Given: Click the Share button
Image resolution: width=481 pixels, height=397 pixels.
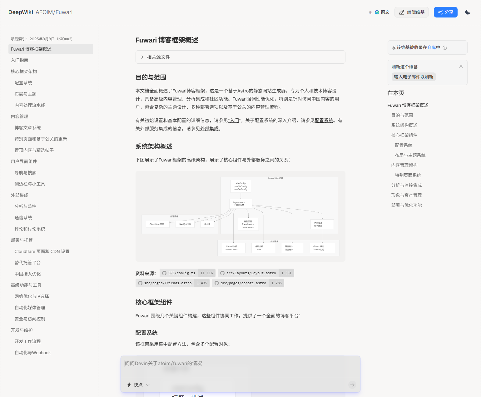Looking at the screenshot, I should [445, 12].
